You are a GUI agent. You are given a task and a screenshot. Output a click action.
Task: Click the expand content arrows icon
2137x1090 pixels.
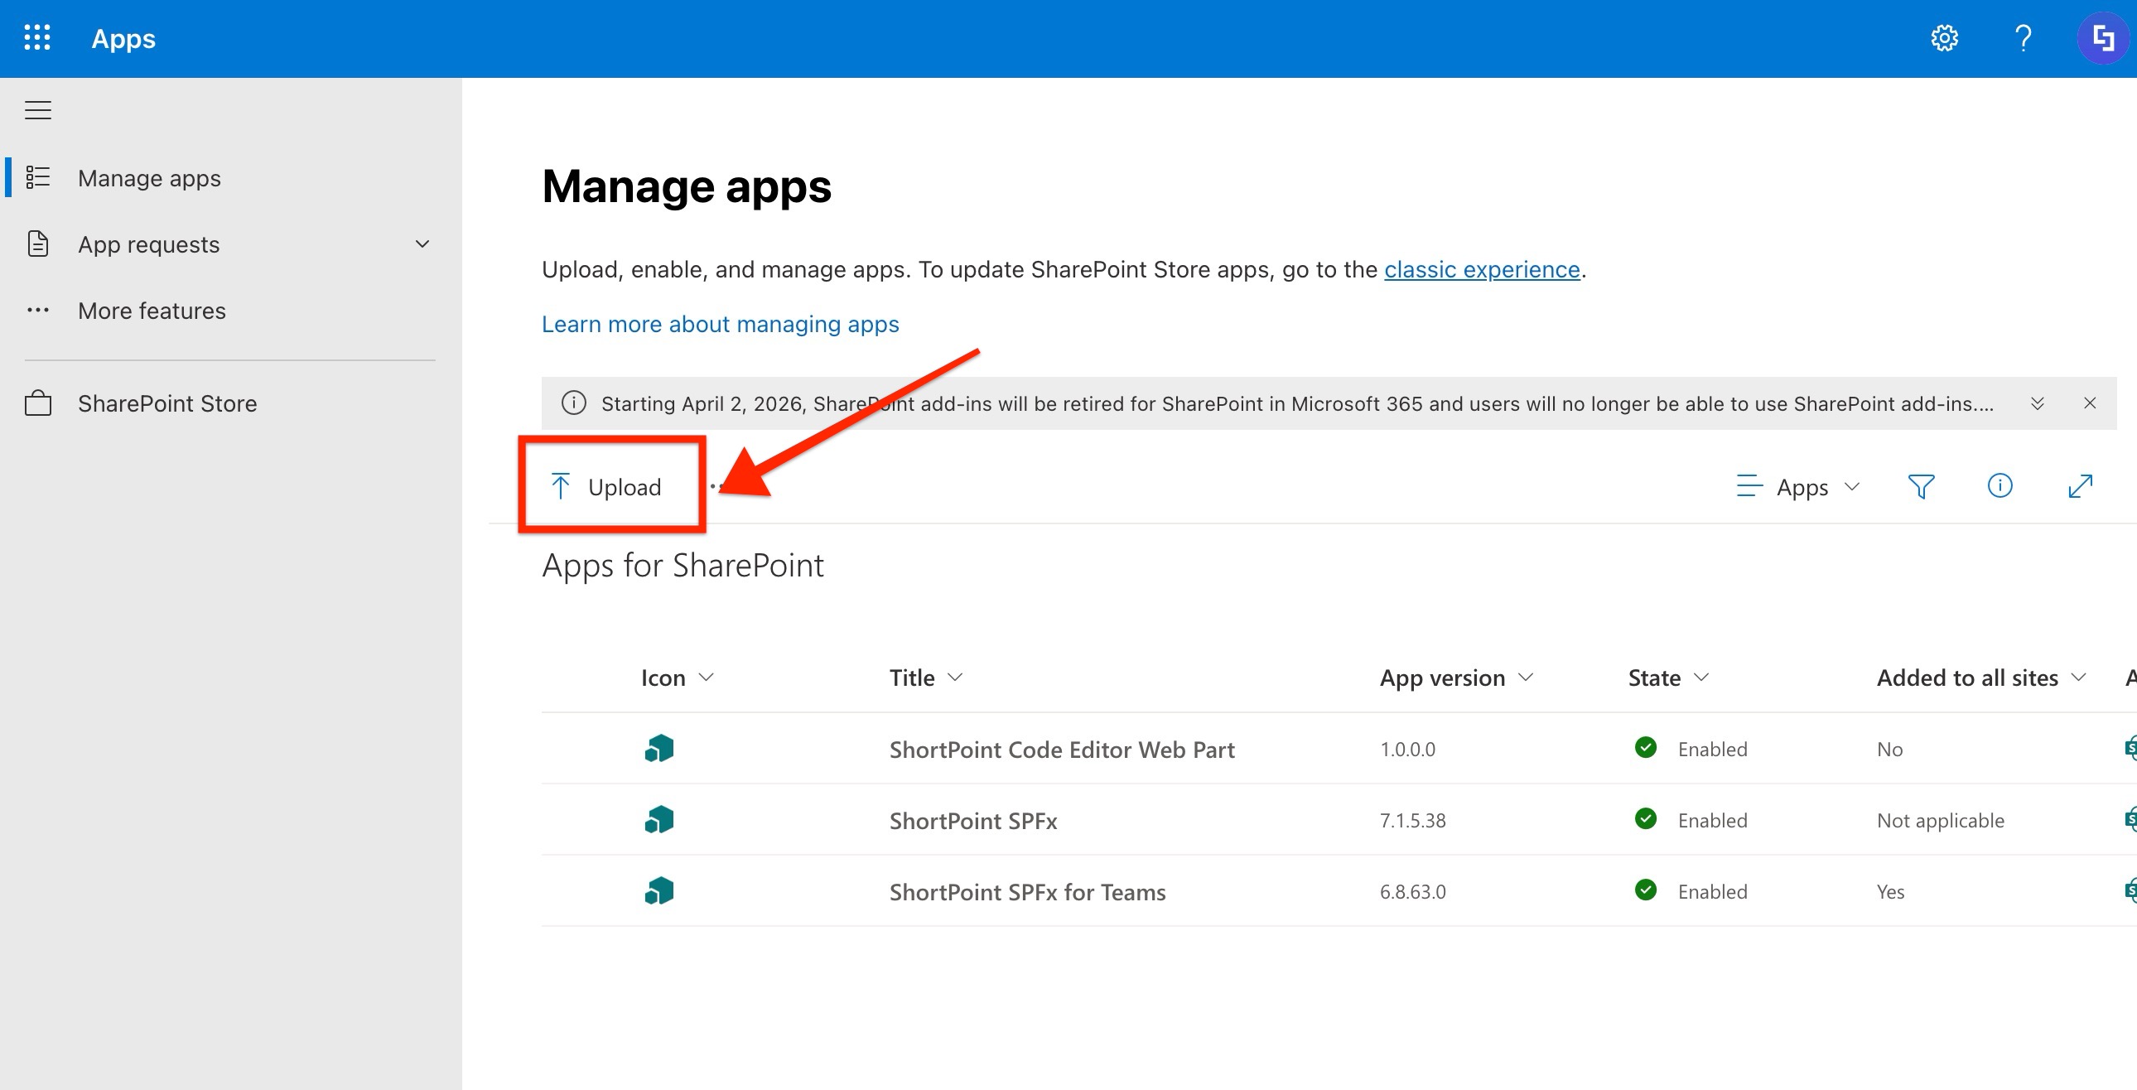coord(2080,486)
